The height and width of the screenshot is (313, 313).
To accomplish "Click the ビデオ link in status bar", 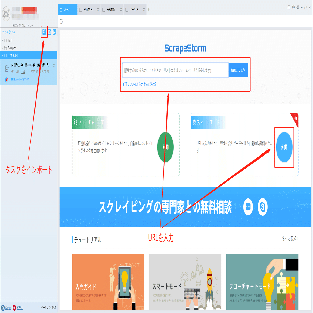I will click(20, 308).
